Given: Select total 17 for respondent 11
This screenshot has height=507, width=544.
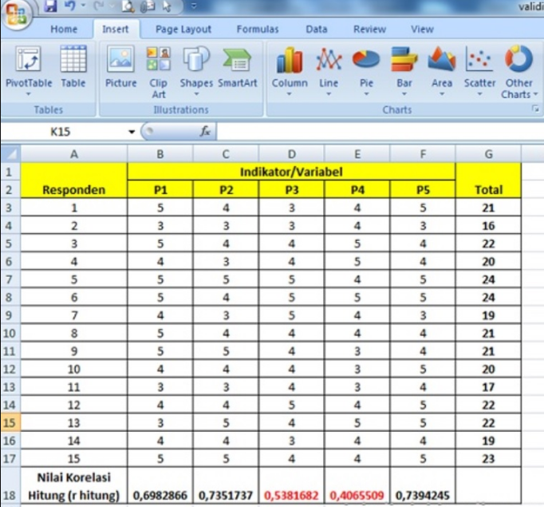Looking at the screenshot, I should [x=488, y=387].
